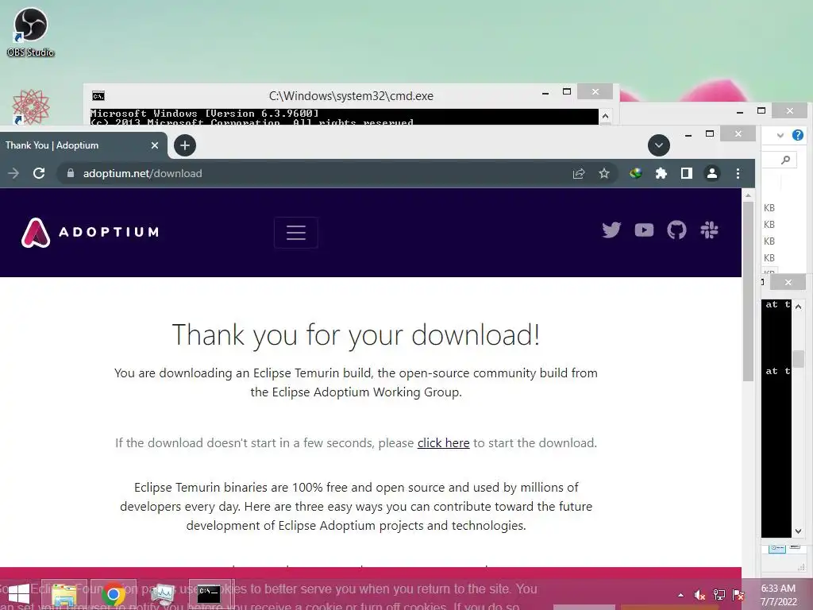Screen dimensions: 813x610
Task: Click the details view toggle in Explorer
Action: click(776, 548)
